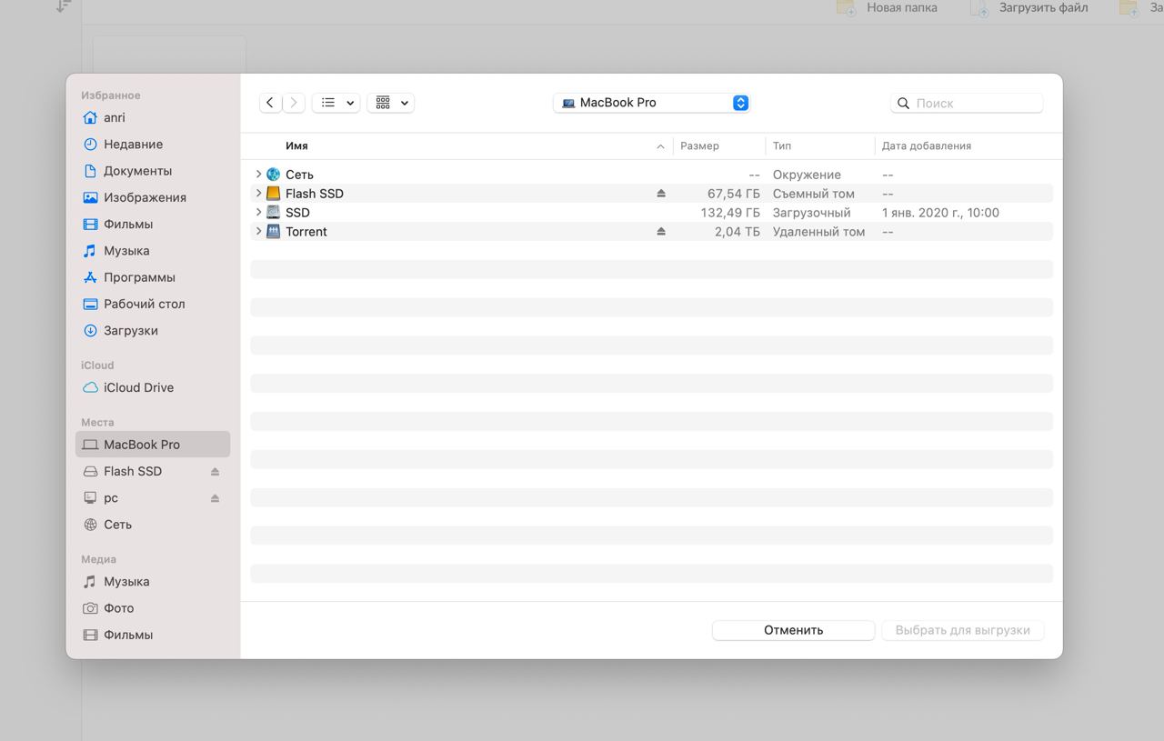Click the Поиск search field

click(x=967, y=104)
